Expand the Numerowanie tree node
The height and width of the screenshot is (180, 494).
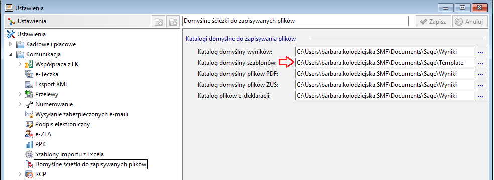pos(20,104)
